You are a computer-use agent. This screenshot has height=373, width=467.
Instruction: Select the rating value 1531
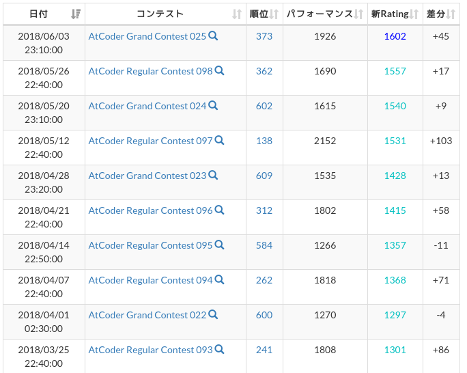pyautogui.click(x=395, y=141)
